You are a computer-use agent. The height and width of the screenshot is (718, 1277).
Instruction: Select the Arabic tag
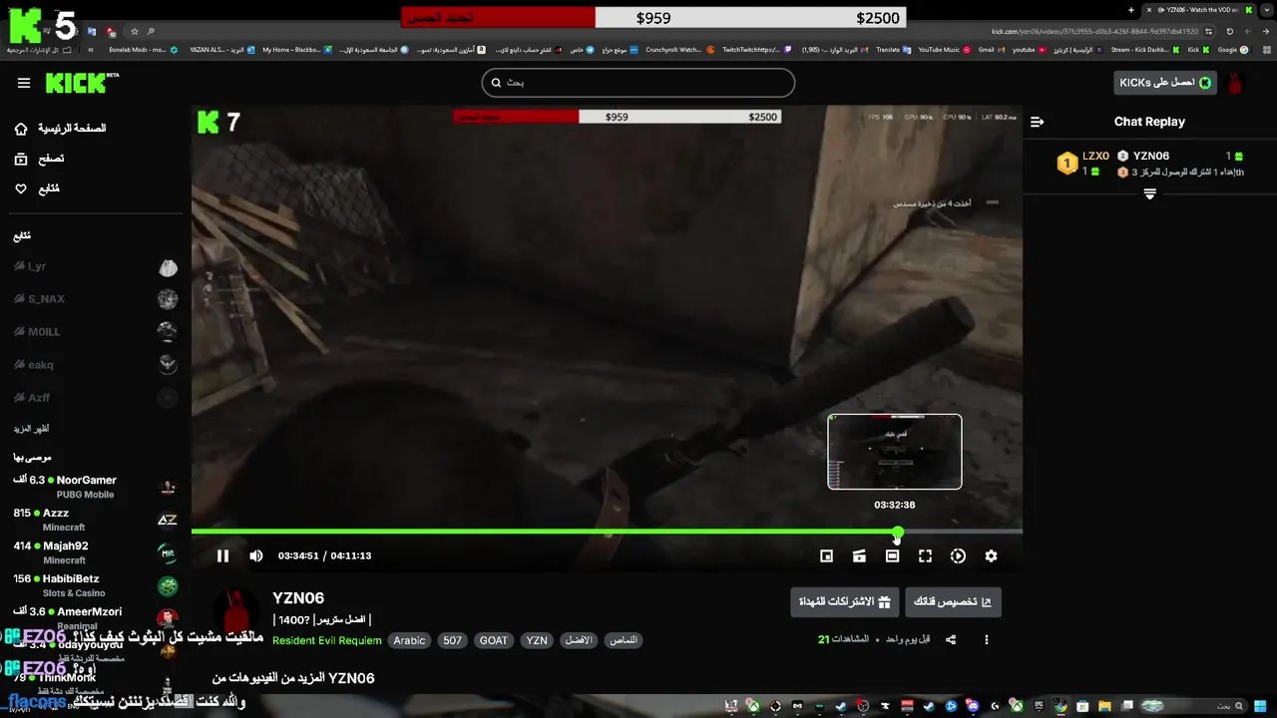coord(409,640)
